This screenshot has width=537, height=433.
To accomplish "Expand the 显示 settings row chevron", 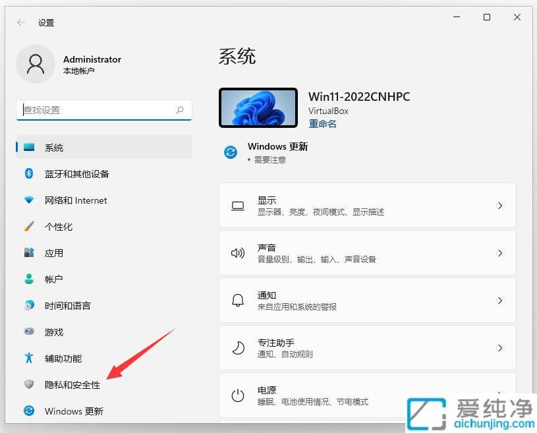I will pyautogui.click(x=499, y=205).
